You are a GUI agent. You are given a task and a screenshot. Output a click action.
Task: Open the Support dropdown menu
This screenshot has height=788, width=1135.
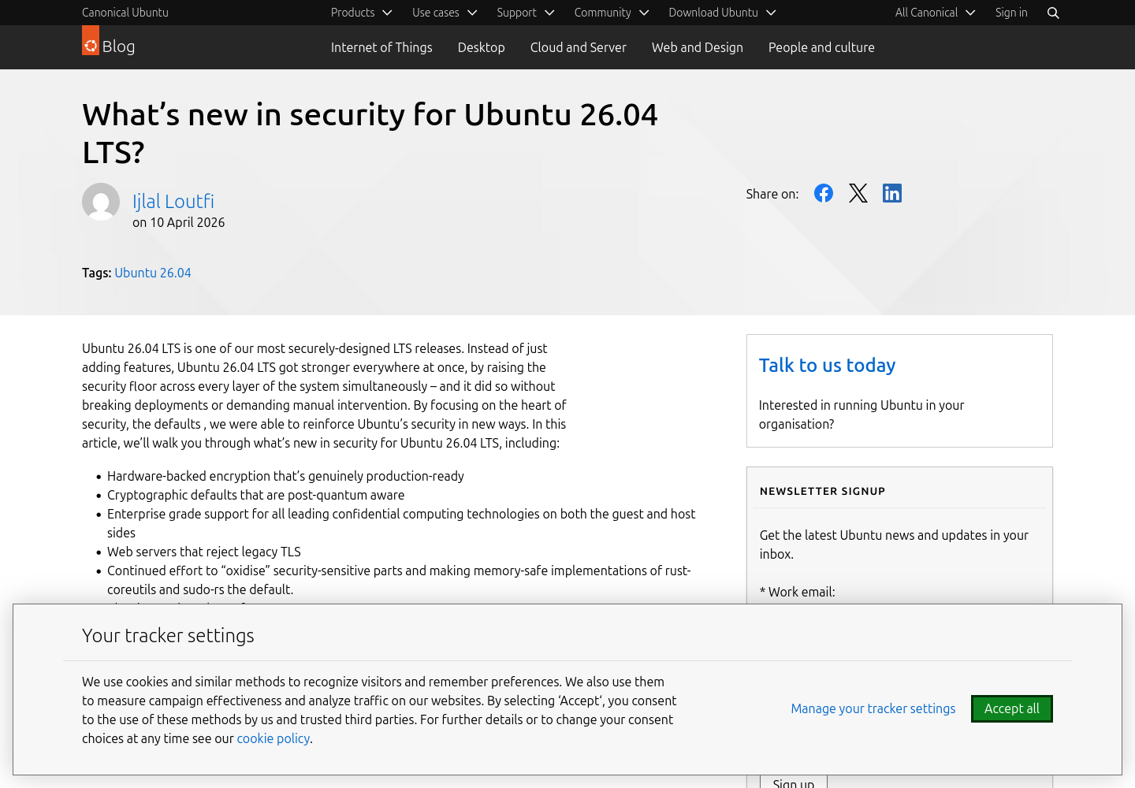526,13
